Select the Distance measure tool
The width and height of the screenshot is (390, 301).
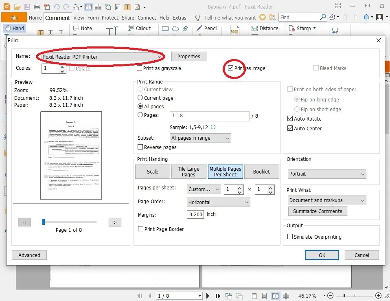pos(265,29)
